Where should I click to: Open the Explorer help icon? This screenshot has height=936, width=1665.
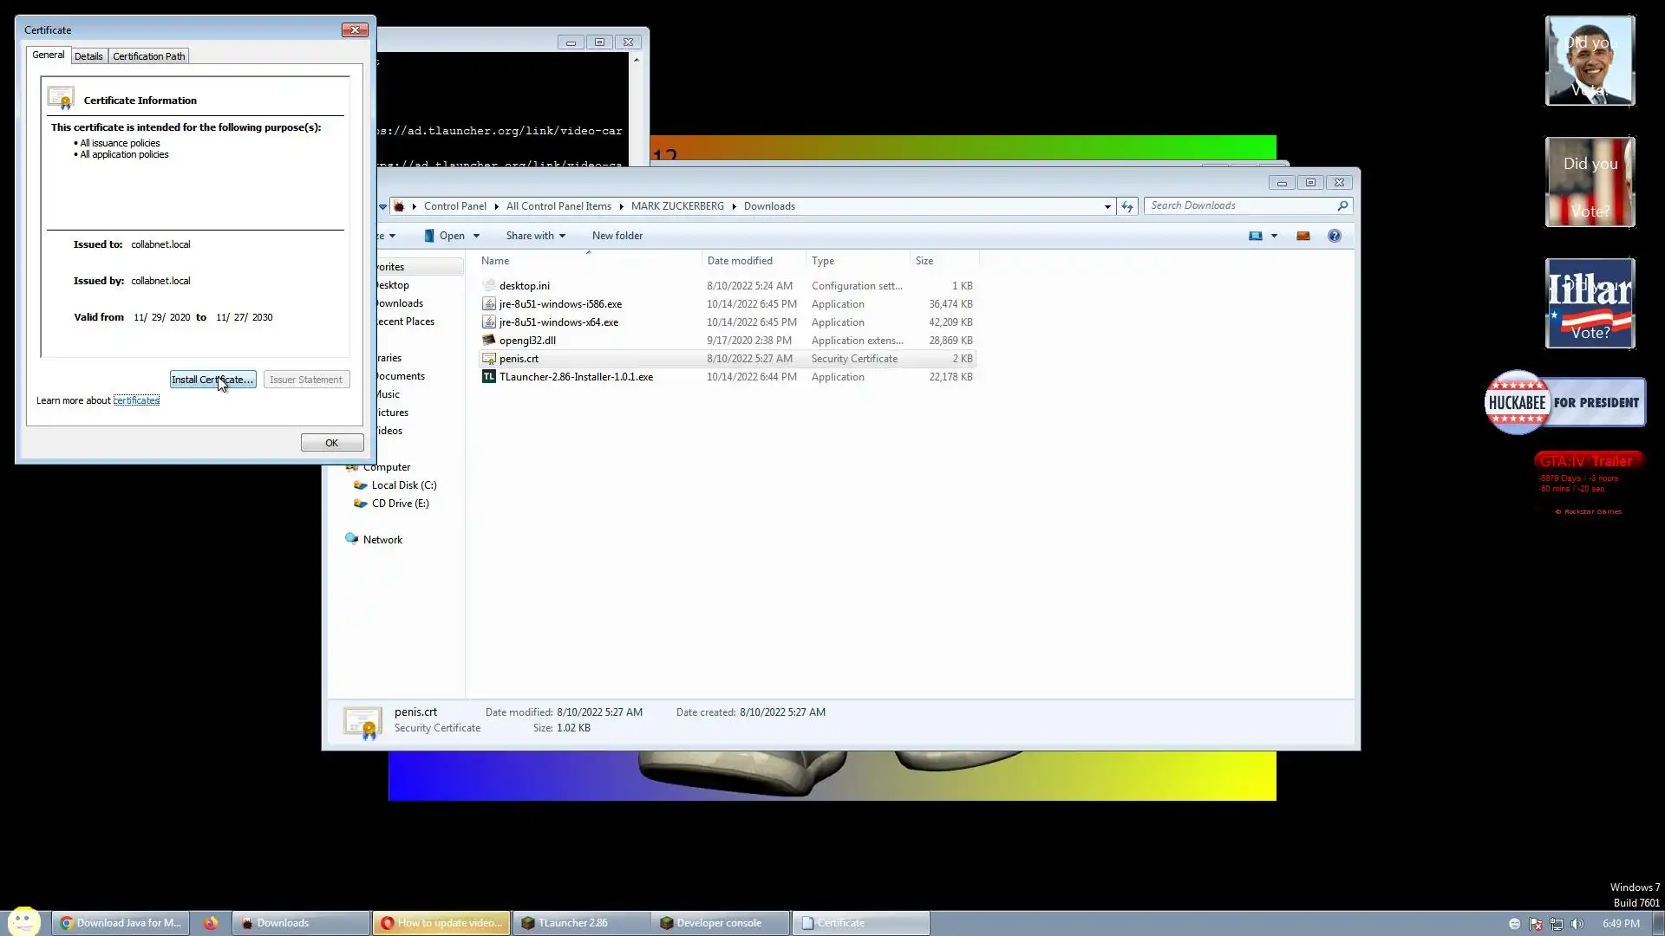click(1334, 236)
